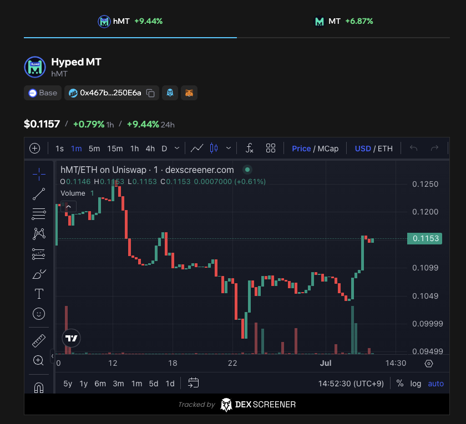Click the Hyped MT token logo
This screenshot has height=424, width=466.
35,67
